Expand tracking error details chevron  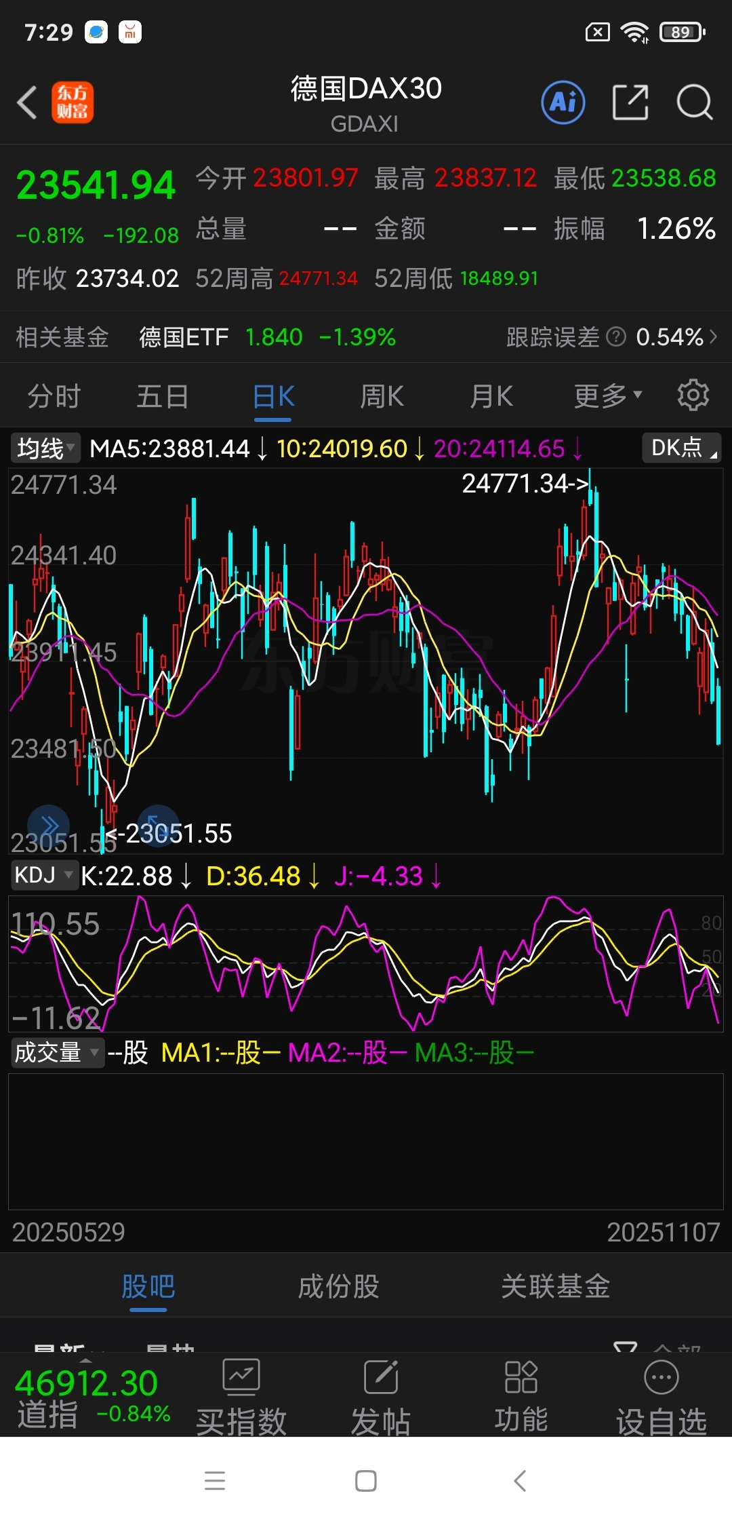point(713,336)
